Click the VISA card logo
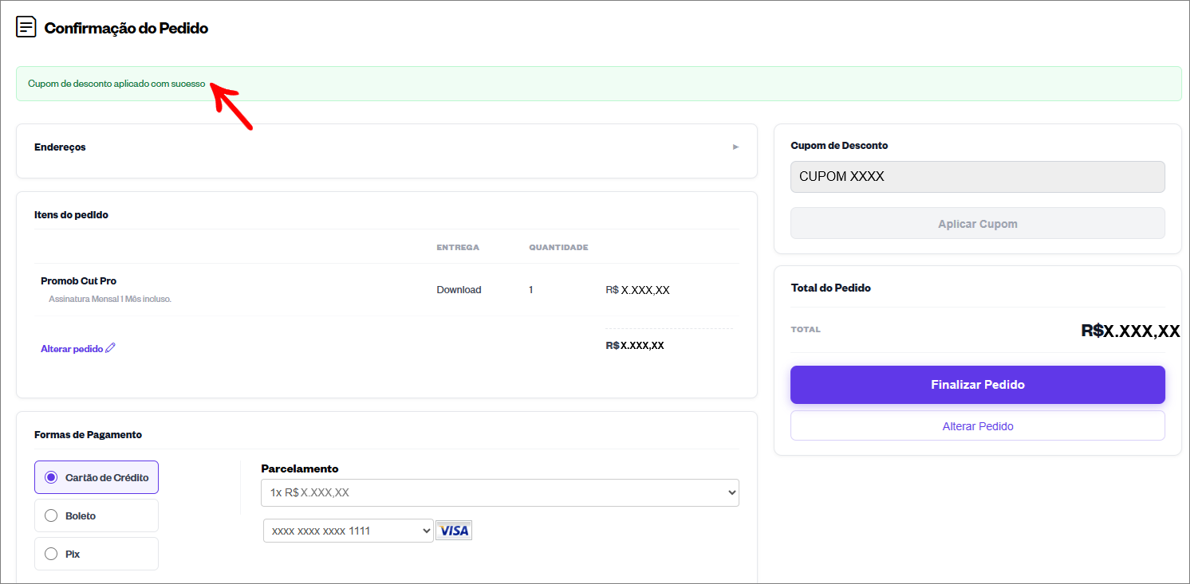This screenshot has width=1190, height=584. tap(454, 530)
